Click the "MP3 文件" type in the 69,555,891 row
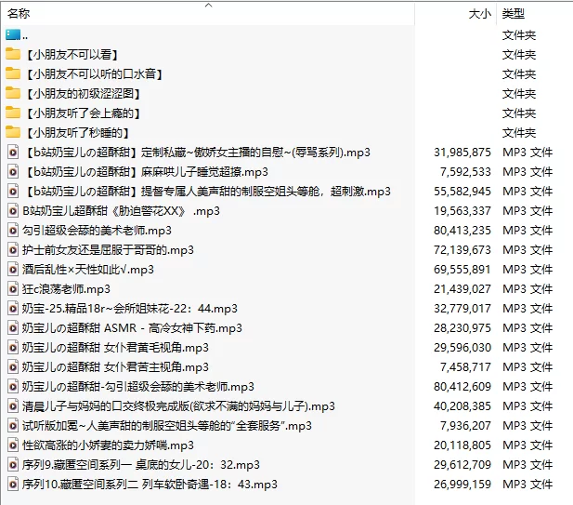The height and width of the screenshot is (505, 573). pyautogui.click(x=527, y=270)
